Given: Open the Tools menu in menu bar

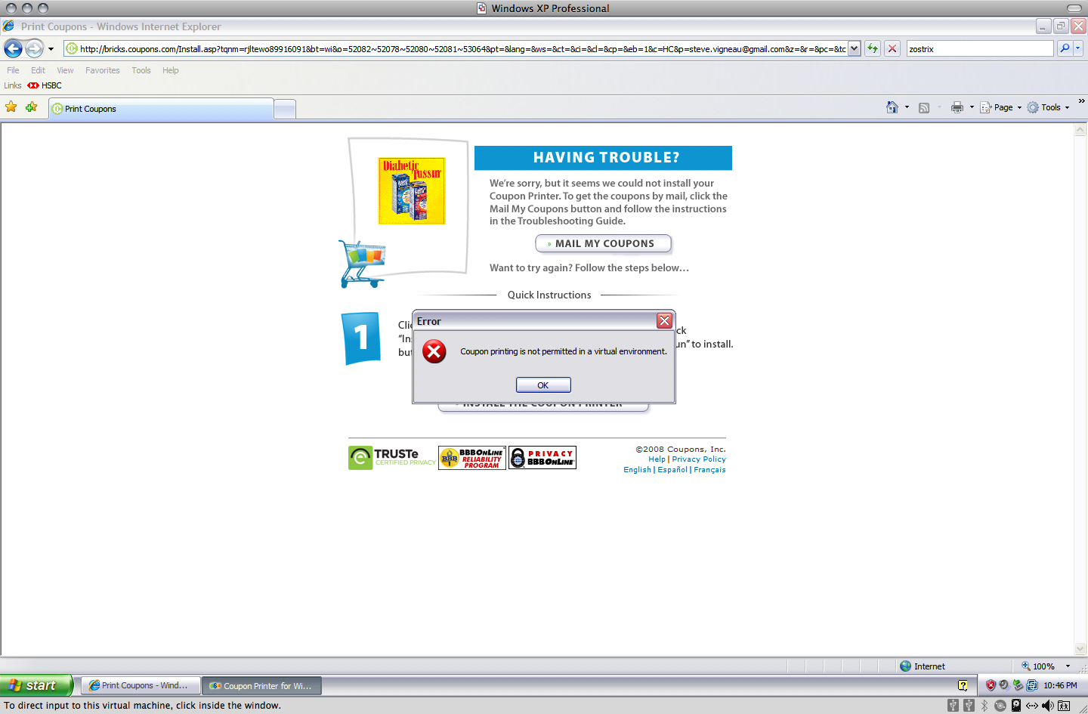Looking at the screenshot, I should [141, 70].
